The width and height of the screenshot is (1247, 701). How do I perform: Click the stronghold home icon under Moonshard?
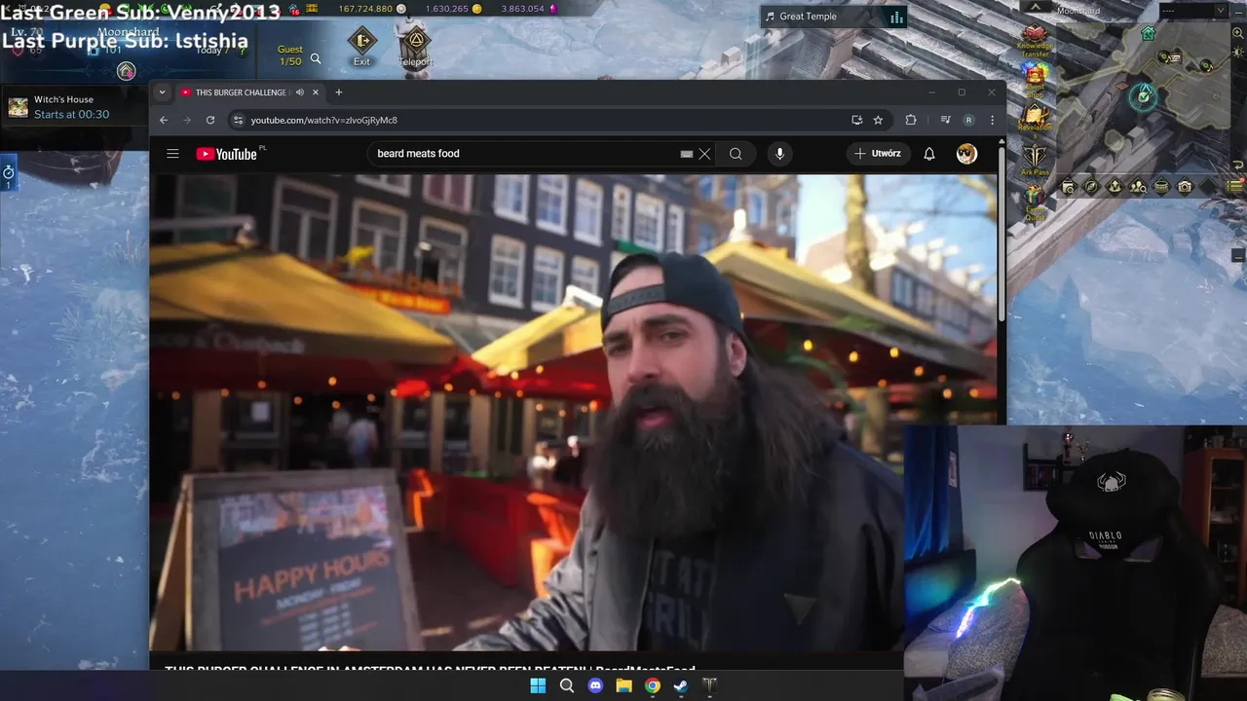(126, 70)
